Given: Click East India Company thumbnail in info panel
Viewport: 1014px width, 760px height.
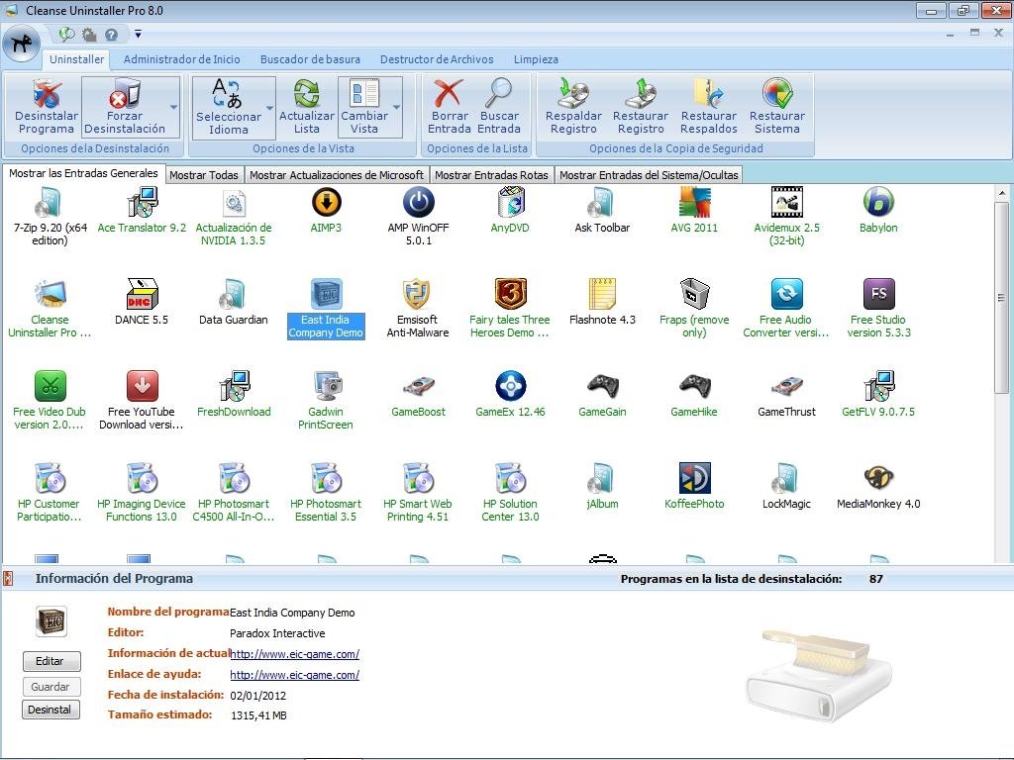Looking at the screenshot, I should [x=51, y=621].
